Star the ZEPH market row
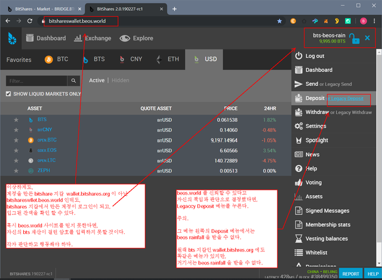The image size is (382, 280). pyautogui.click(x=16, y=171)
